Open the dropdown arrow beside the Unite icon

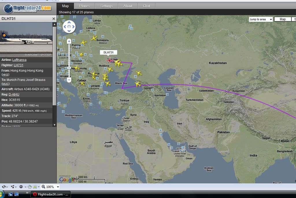(16, 187)
